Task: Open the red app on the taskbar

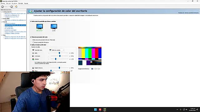Action: [x=100, y=110]
